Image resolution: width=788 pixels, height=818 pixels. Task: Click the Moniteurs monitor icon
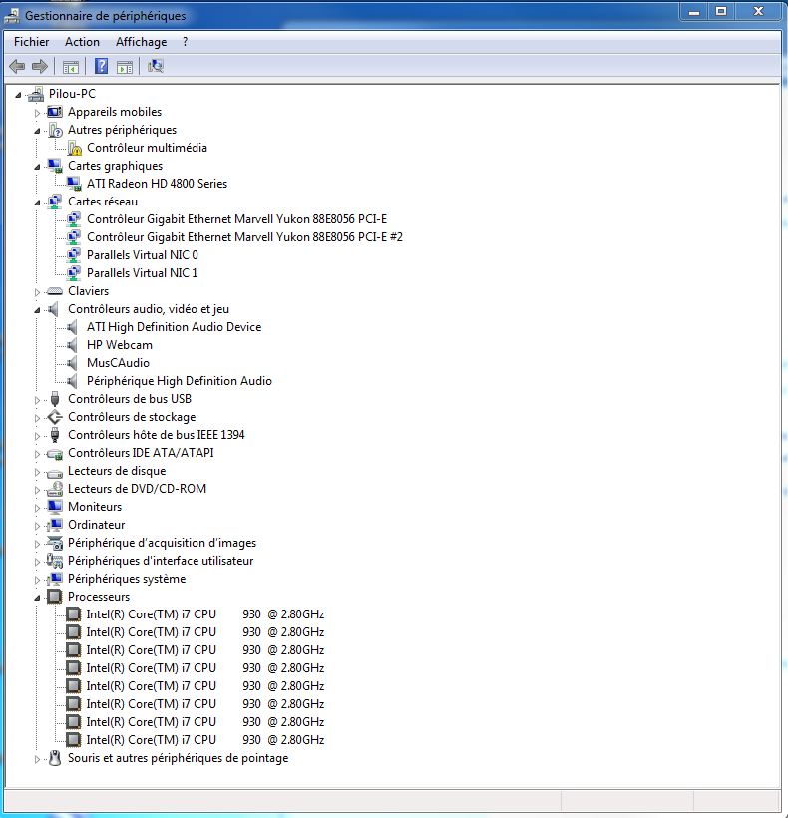click(x=54, y=507)
